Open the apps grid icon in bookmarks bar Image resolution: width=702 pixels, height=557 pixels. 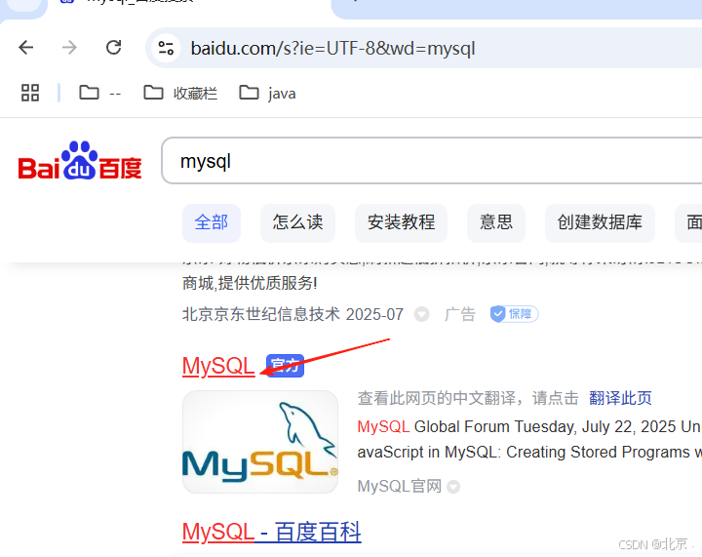[30, 93]
